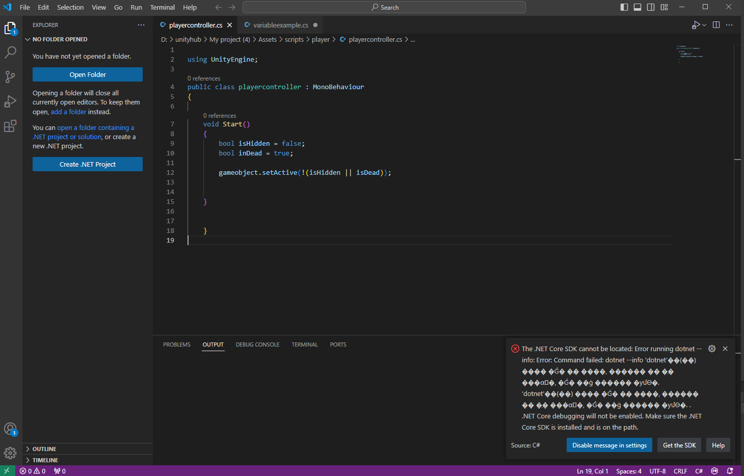Screen dimensions: 744x476
Task: Click the '0 references' CodeLens above Start()
Action: click(x=220, y=116)
